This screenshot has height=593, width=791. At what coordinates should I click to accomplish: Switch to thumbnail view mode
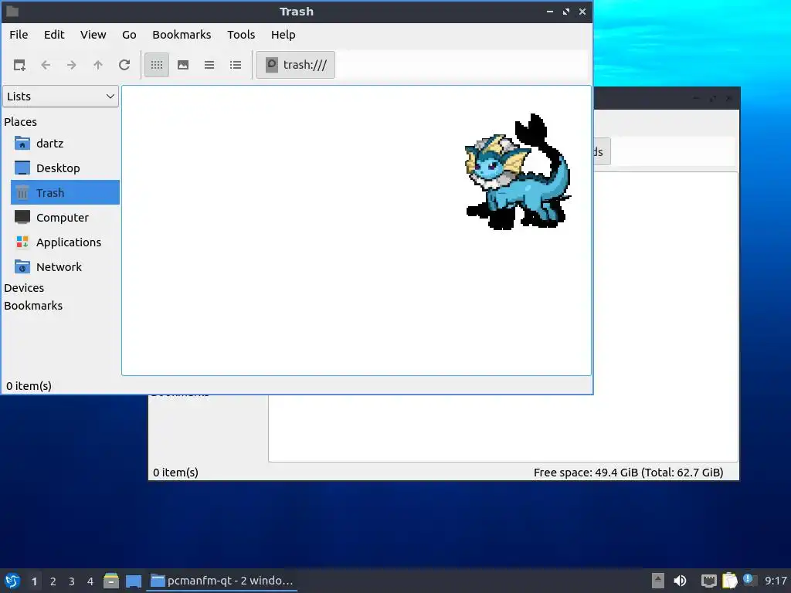183,65
